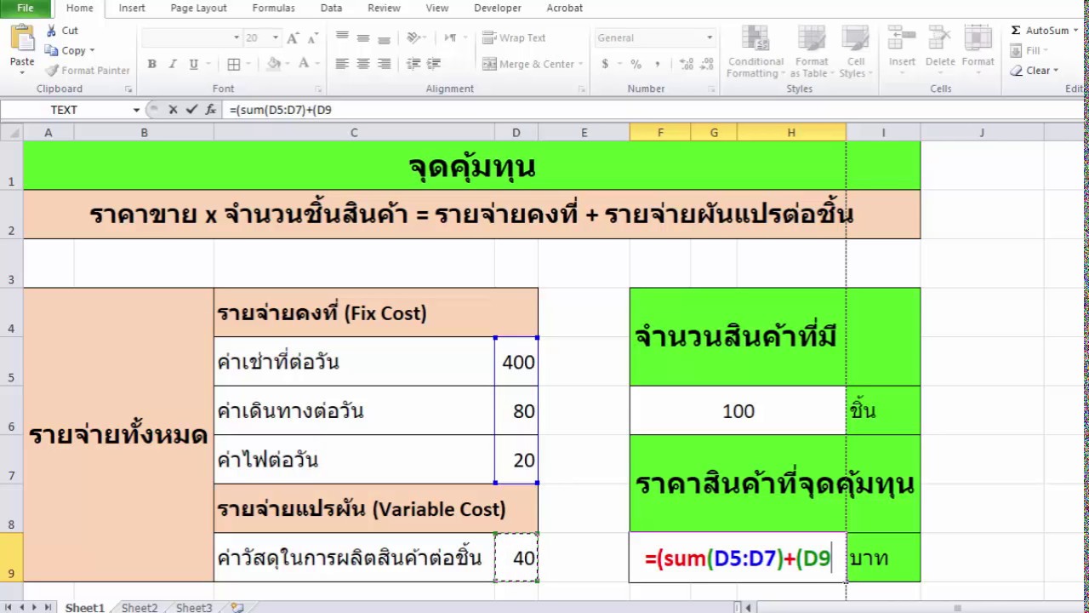1089x613 pixels.
Task: Toggle align text right
Action: coord(384,64)
